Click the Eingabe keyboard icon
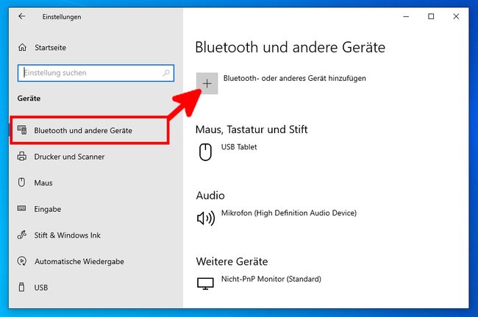This screenshot has width=478, height=317. pyautogui.click(x=21, y=208)
